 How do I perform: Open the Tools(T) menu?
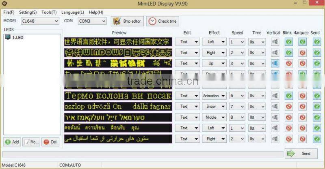tap(49, 12)
